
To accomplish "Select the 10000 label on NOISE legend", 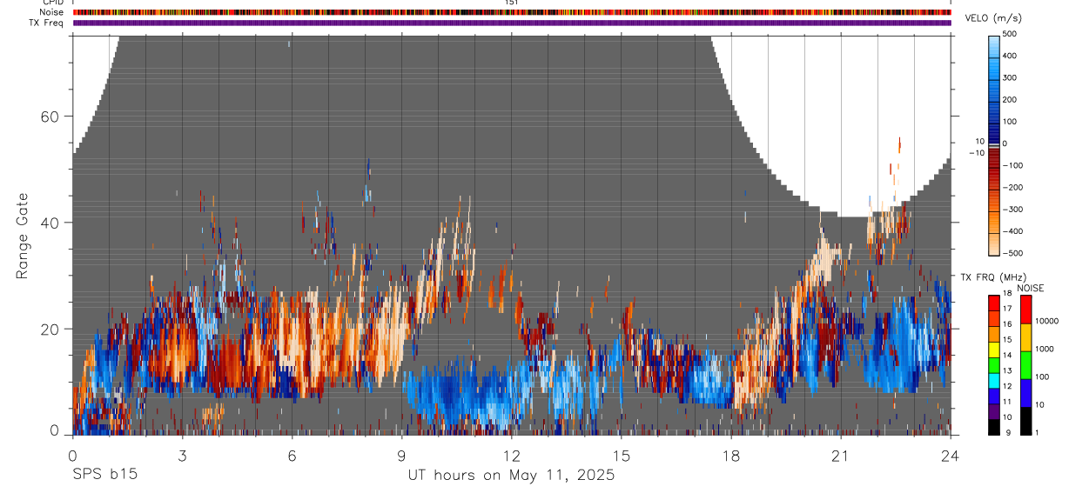I will pos(1046,321).
